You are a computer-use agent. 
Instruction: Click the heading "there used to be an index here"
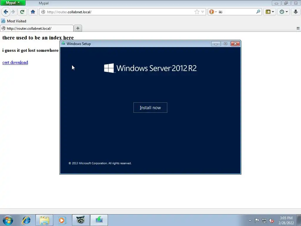click(38, 38)
